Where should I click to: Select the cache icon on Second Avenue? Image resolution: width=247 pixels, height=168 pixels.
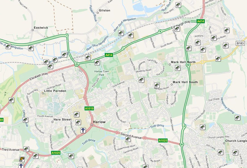click(128, 139)
